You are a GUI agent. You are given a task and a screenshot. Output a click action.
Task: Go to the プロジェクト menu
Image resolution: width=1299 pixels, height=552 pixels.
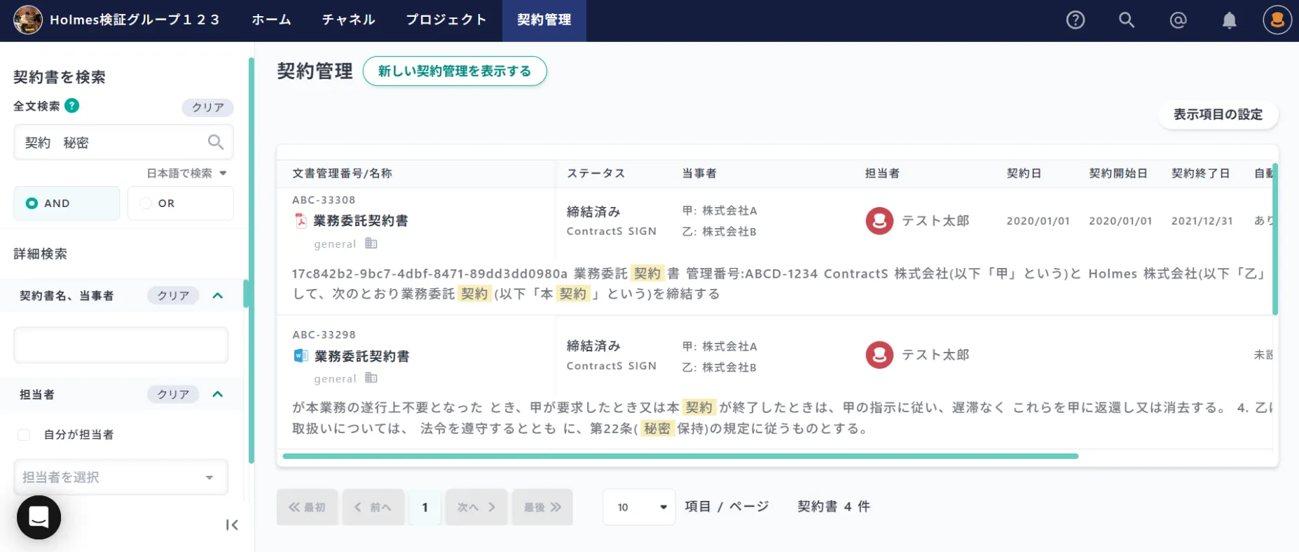446,20
